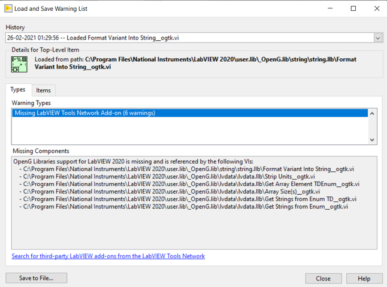Maximize the Load and Save Warning List window
The image size is (387, 287).
pos(353,8)
